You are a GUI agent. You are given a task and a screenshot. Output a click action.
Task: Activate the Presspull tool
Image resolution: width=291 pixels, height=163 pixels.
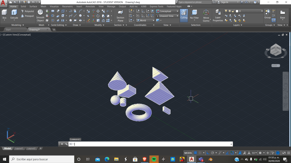pos(27,16)
